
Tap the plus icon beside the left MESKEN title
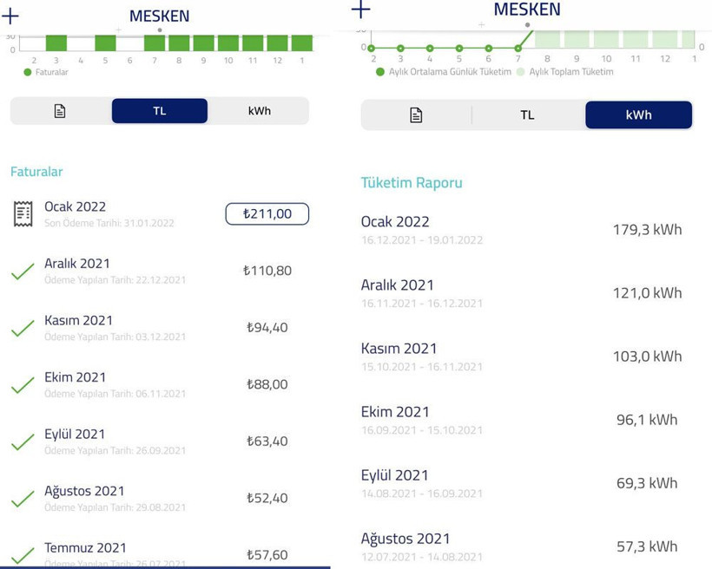pyautogui.click(x=10, y=16)
